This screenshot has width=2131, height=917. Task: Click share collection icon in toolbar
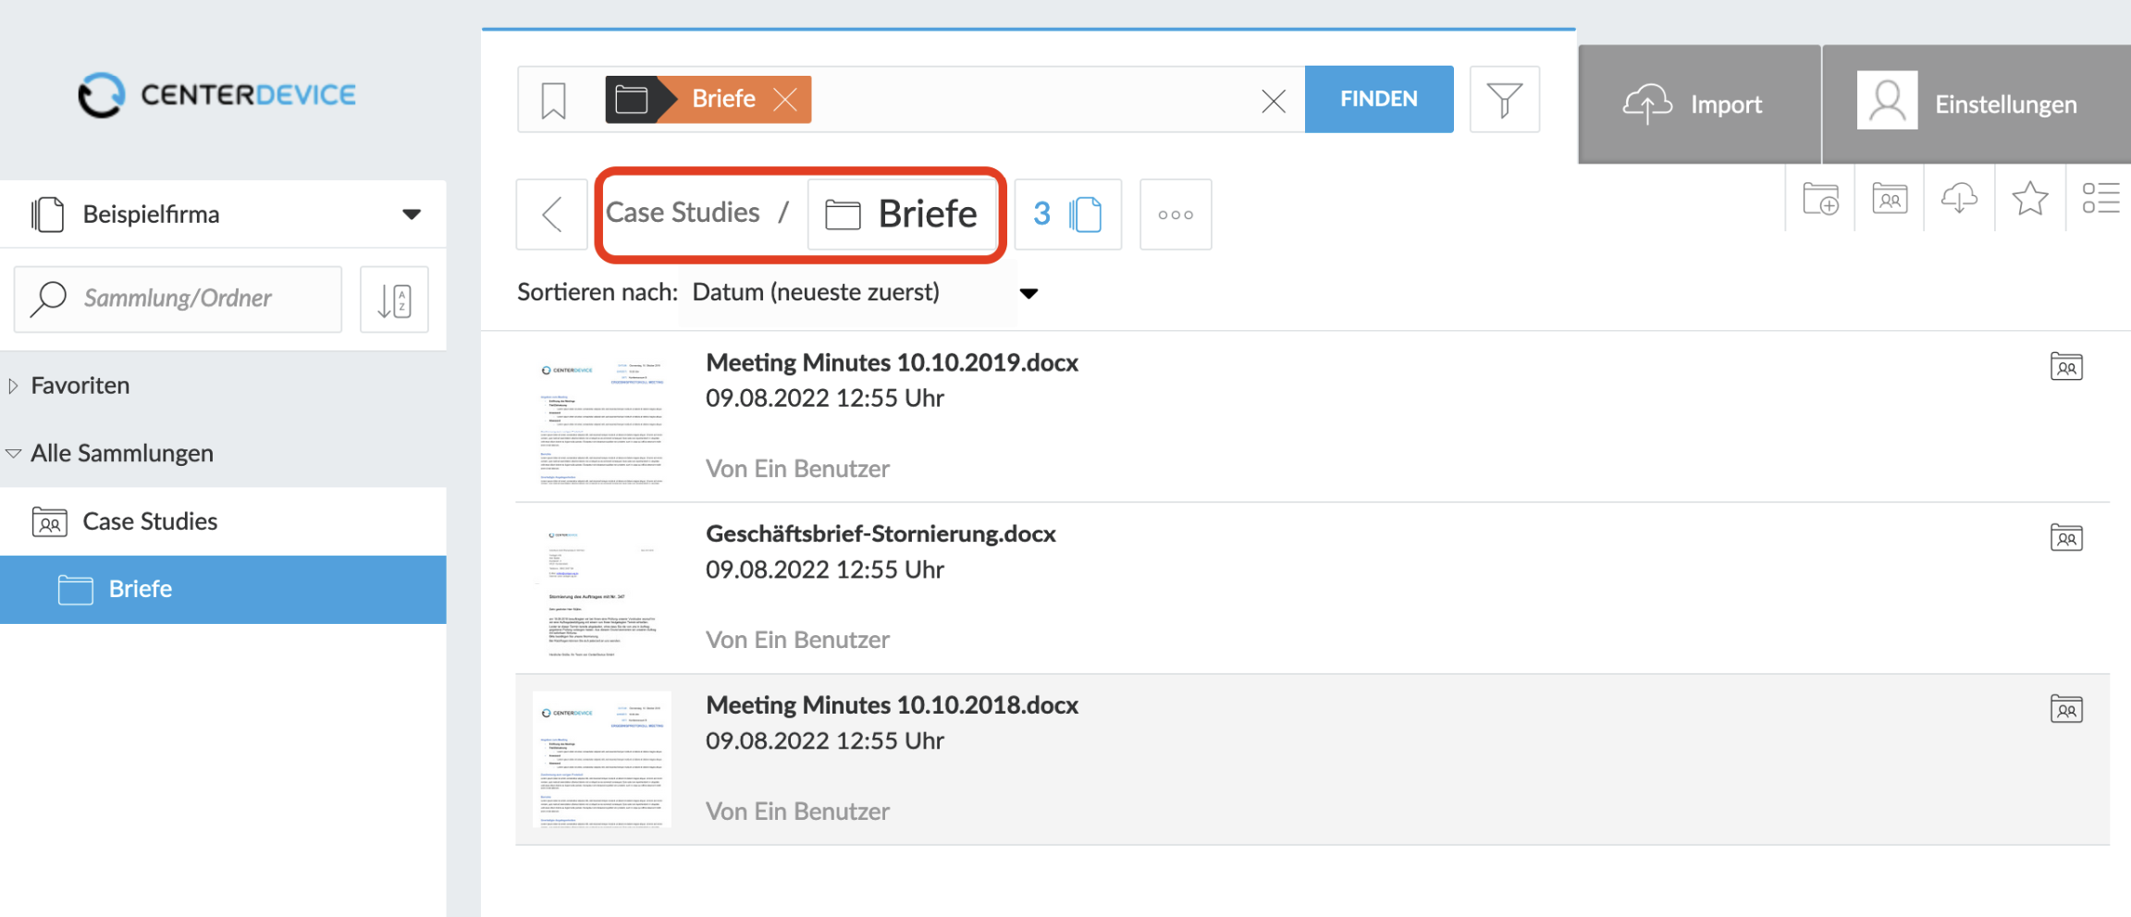tap(1890, 199)
